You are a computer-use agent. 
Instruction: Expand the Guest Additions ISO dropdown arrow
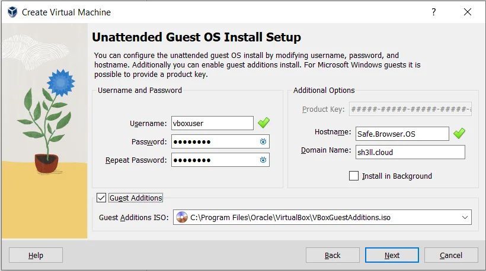tap(465, 217)
